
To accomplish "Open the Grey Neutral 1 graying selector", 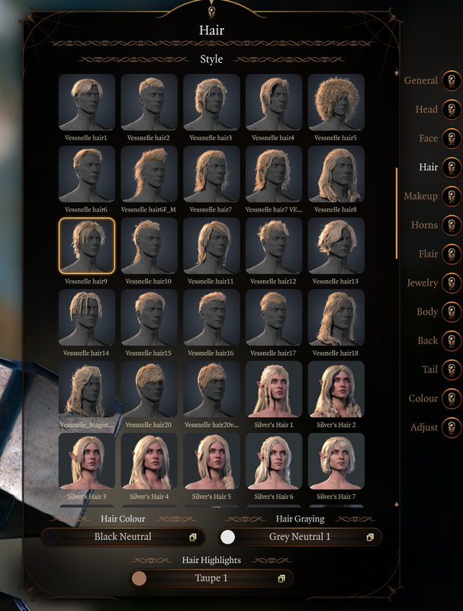I will point(300,538).
